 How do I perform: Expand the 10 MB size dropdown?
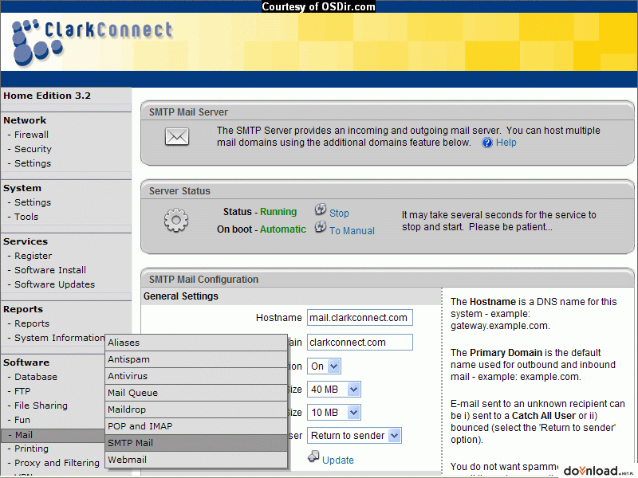333,413
